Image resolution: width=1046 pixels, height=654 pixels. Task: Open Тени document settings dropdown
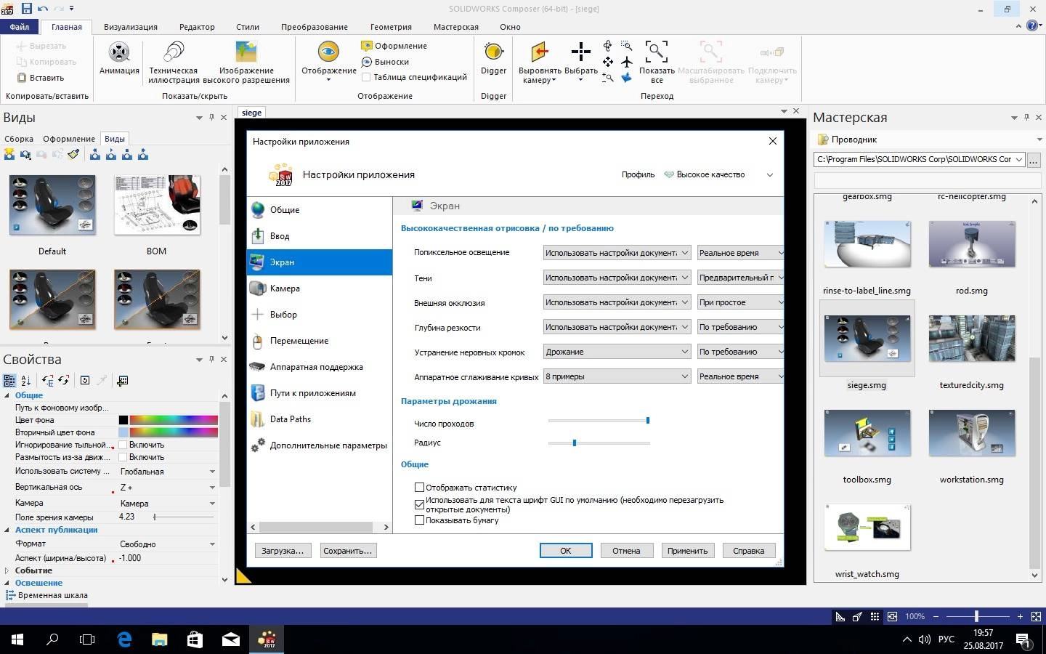pyautogui.click(x=617, y=278)
